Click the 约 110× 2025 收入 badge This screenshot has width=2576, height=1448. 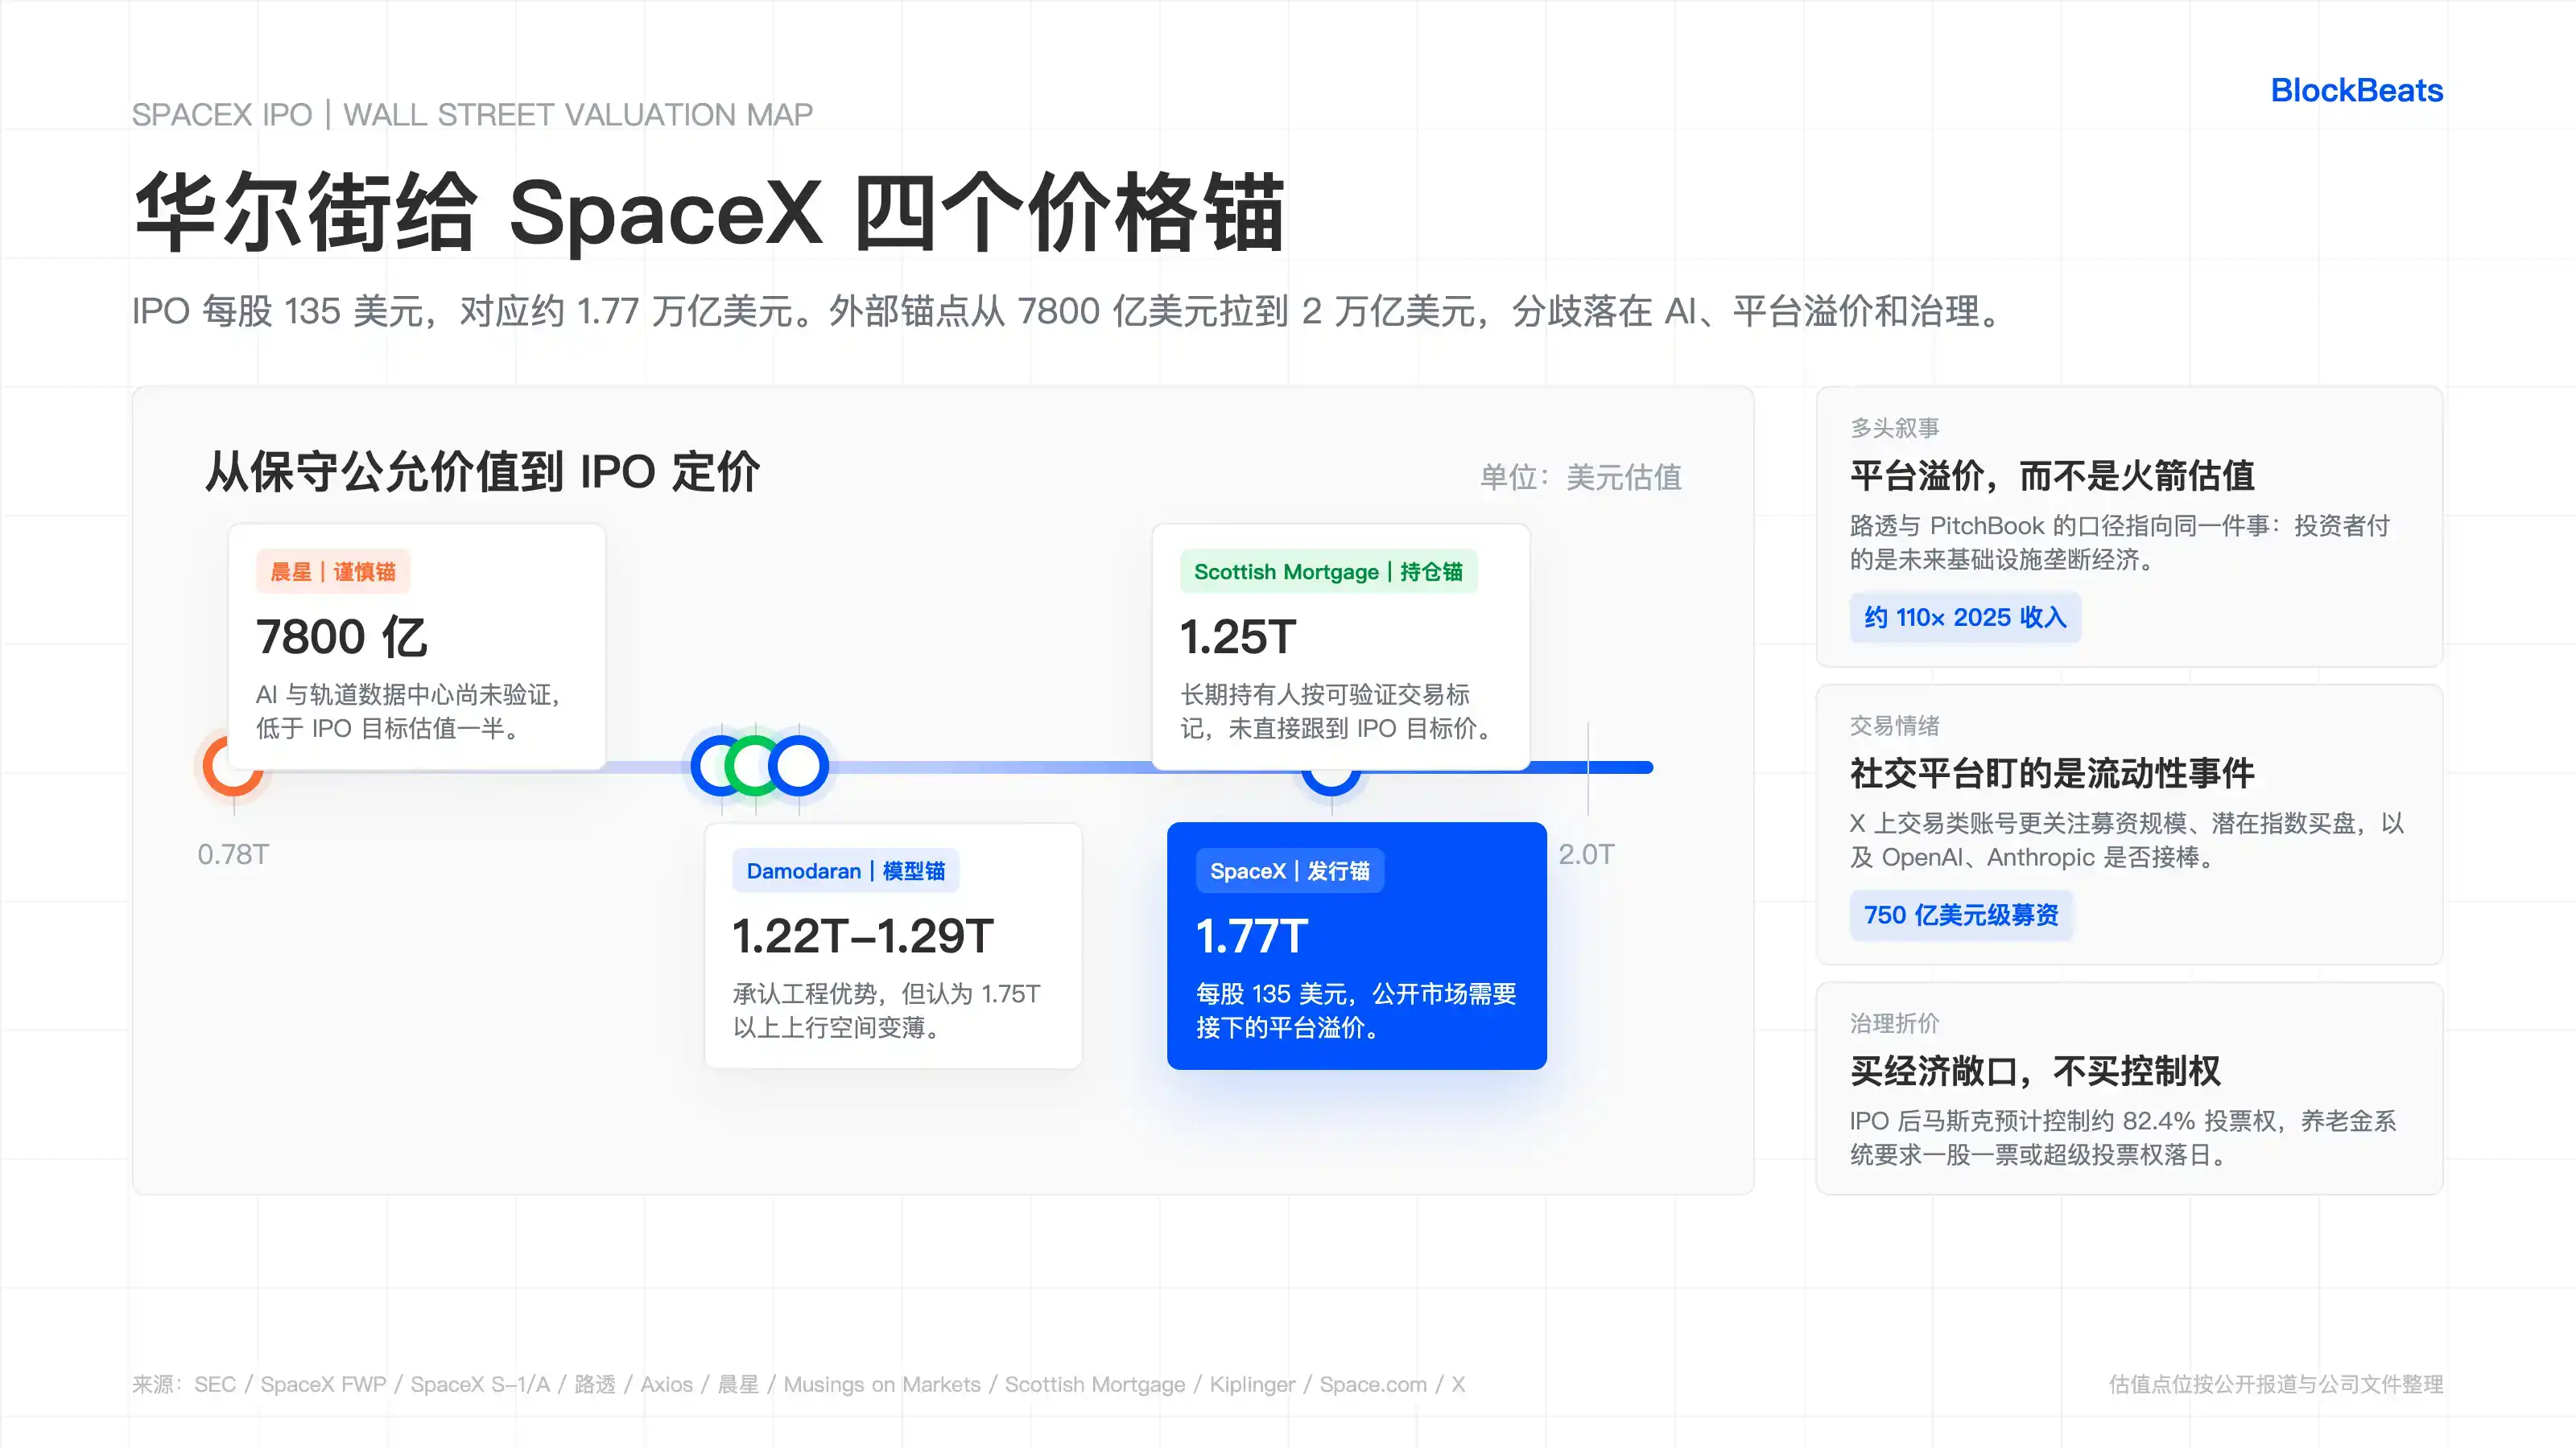pyautogui.click(x=1965, y=616)
